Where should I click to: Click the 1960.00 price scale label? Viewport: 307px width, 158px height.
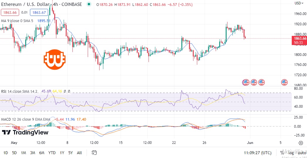(x=300, y=14)
